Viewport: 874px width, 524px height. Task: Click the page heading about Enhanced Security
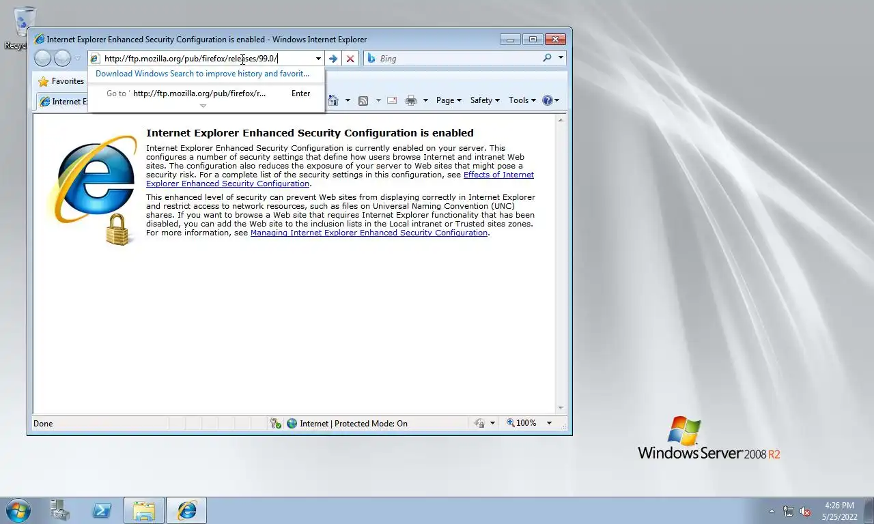point(310,133)
